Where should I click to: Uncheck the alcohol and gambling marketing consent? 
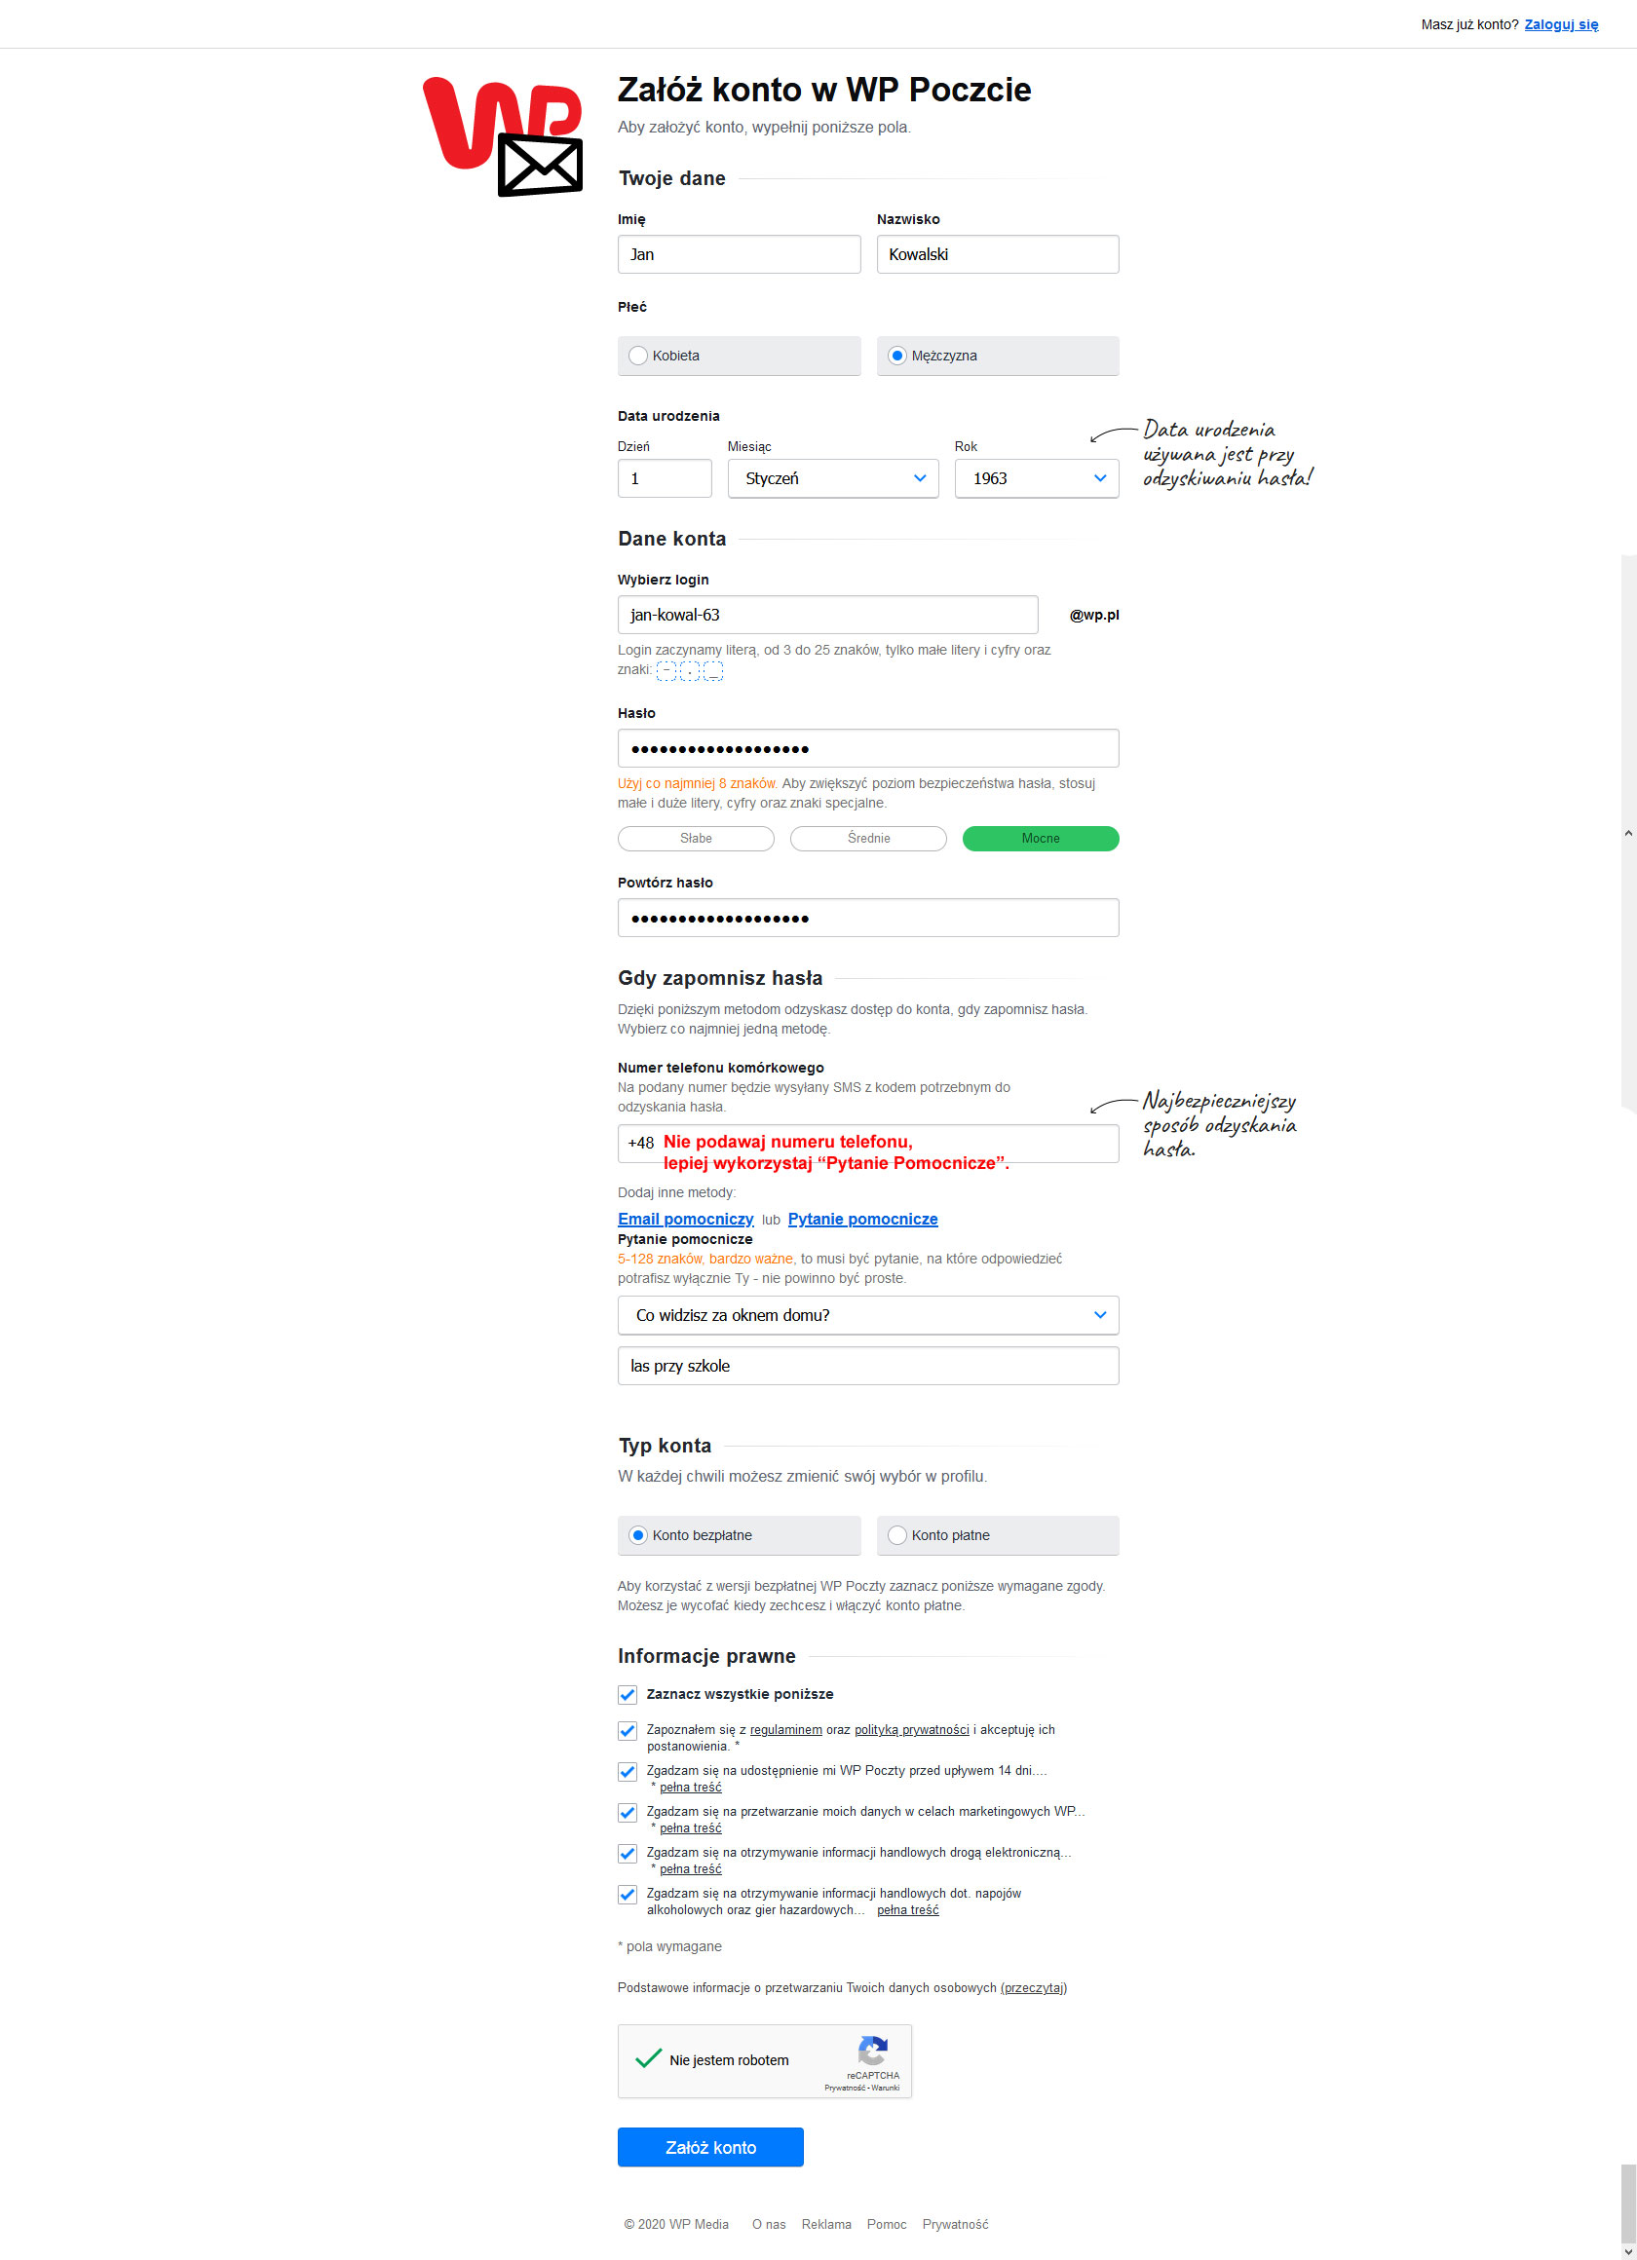pos(628,1894)
